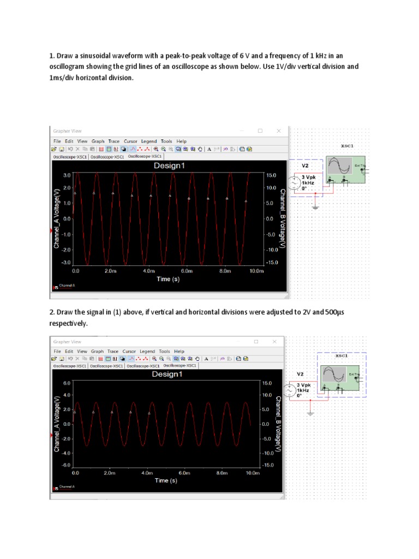Select second Oscilloscope-XSC1 tab in lower Grapher View
This screenshot has height=559, width=419.
[x=106, y=366]
